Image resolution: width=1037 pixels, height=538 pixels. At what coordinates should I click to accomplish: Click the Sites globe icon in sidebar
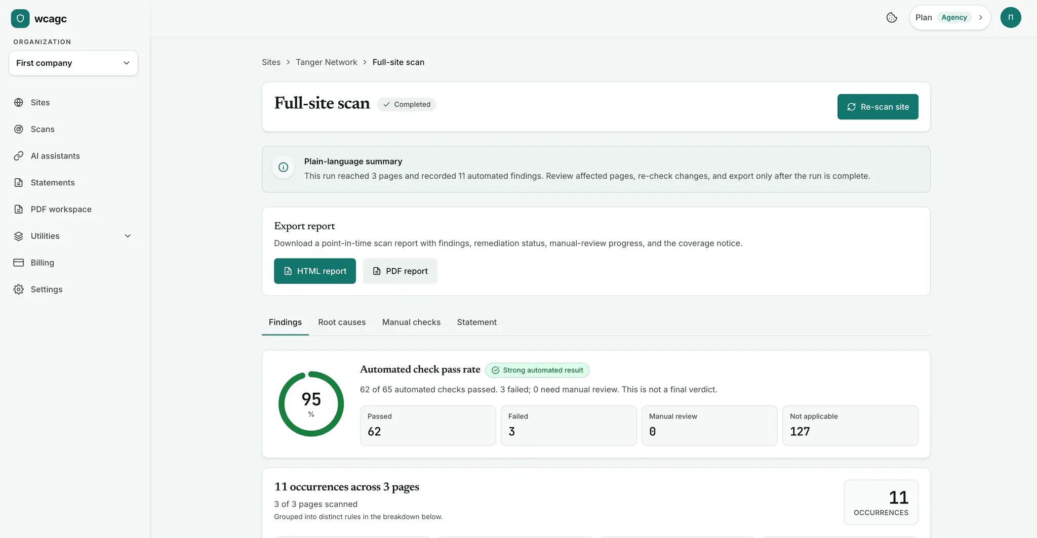[x=19, y=102]
